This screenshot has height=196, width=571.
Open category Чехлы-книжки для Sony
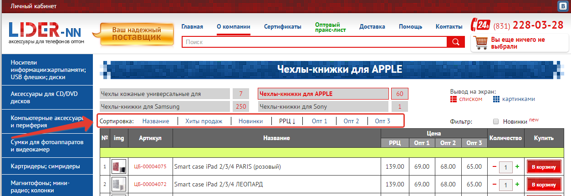tap(323, 107)
